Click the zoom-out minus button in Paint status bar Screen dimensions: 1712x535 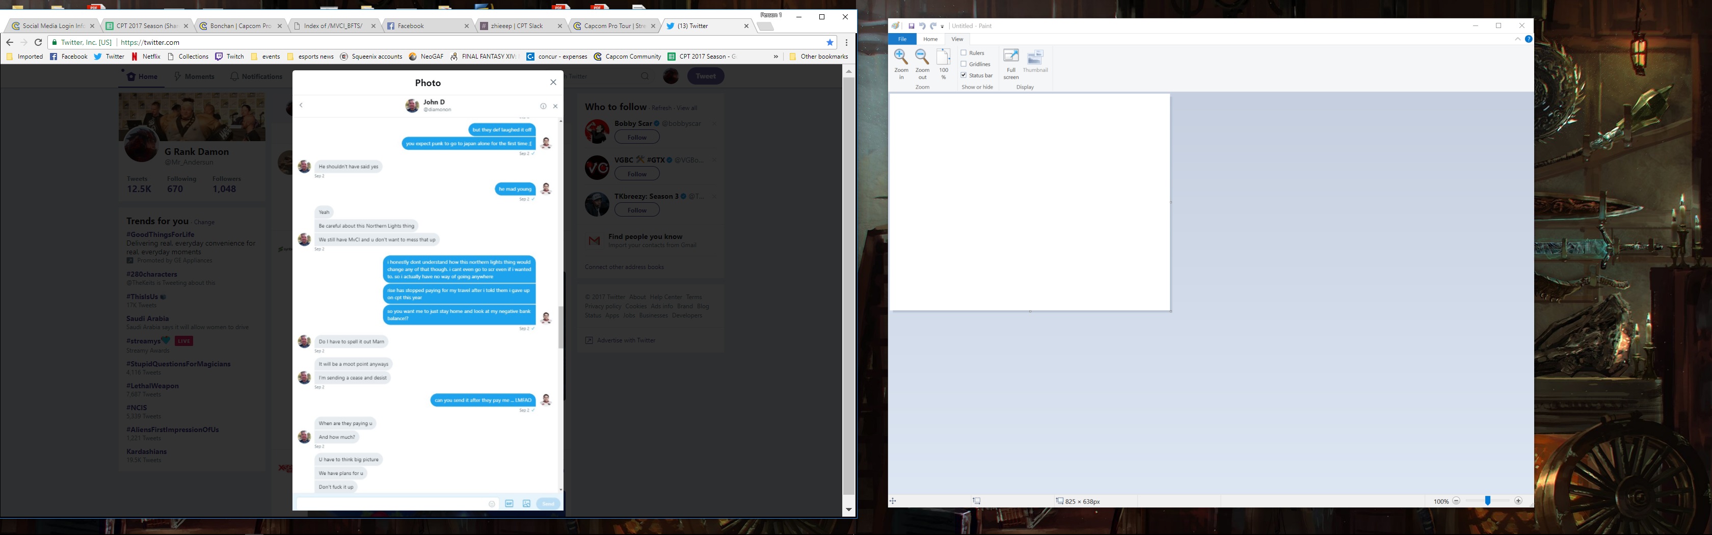(x=1456, y=501)
